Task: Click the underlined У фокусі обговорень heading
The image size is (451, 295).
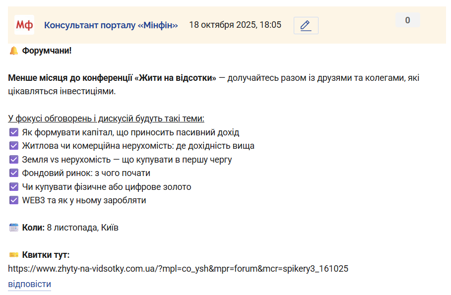Action: click(x=106, y=118)
